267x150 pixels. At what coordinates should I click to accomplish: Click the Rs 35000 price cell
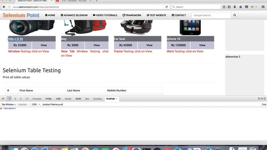(20, 45)
